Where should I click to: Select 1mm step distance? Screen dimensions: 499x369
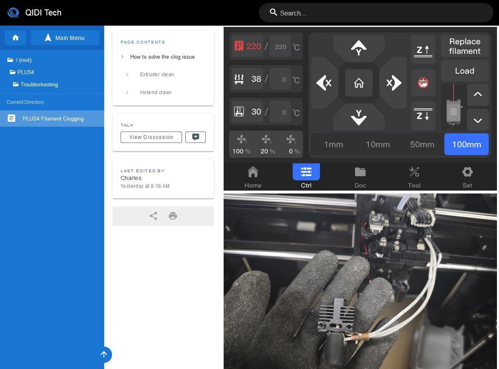click(334, 145)
